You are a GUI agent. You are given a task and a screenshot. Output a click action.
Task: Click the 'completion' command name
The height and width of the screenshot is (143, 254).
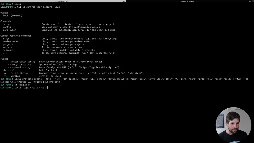(10, 30)
